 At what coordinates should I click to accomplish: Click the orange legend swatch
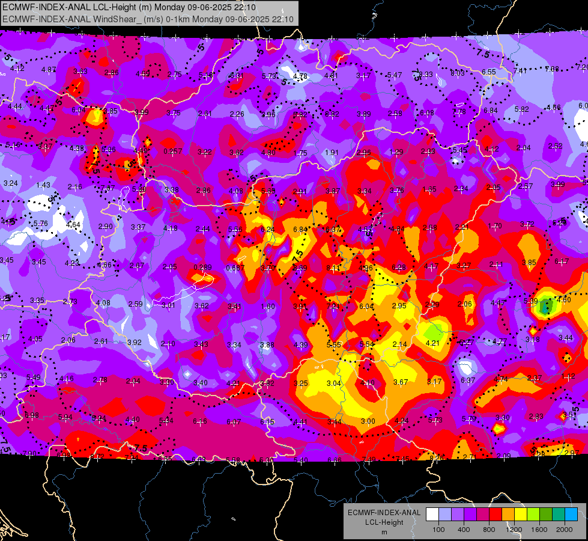(508, 515)
